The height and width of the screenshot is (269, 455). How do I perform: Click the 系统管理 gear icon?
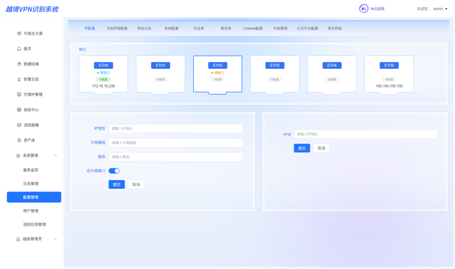(18, 156)
